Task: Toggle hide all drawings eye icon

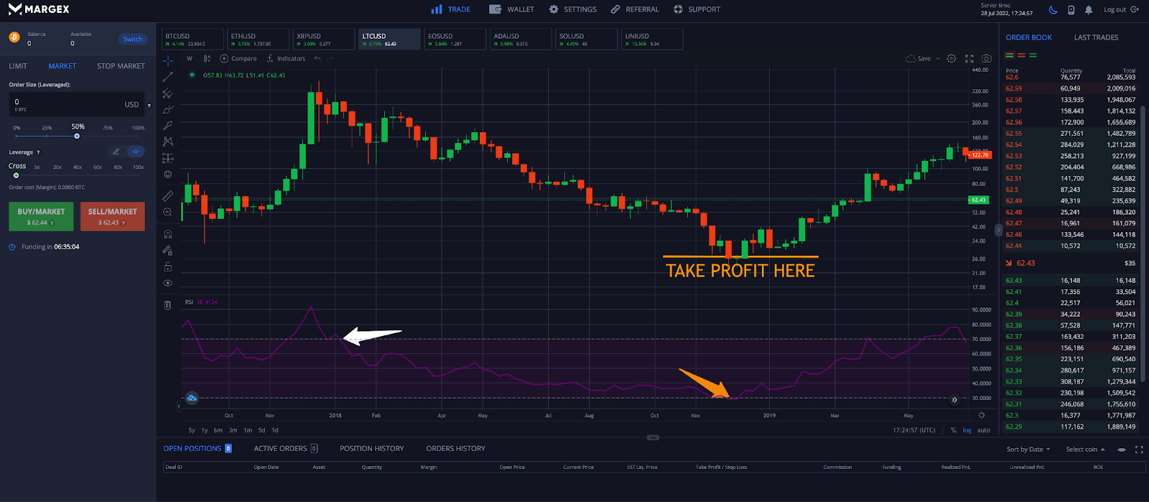Action: (168, 283)
